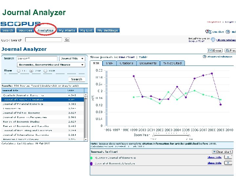Show Info for Quarterly Journal of Economics

pyautogui.click(x=214, y=157)
